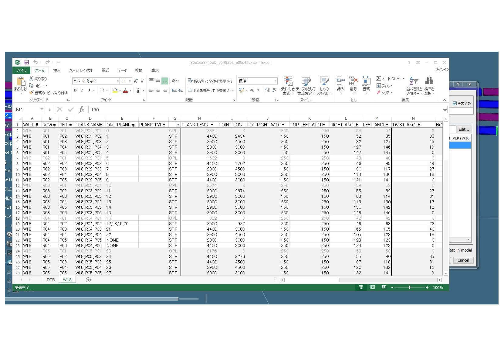Click the Edit... button in background dialog
The width and height of the screenshot is (504, 357).
pyautogui.click(x=463, y=129)
